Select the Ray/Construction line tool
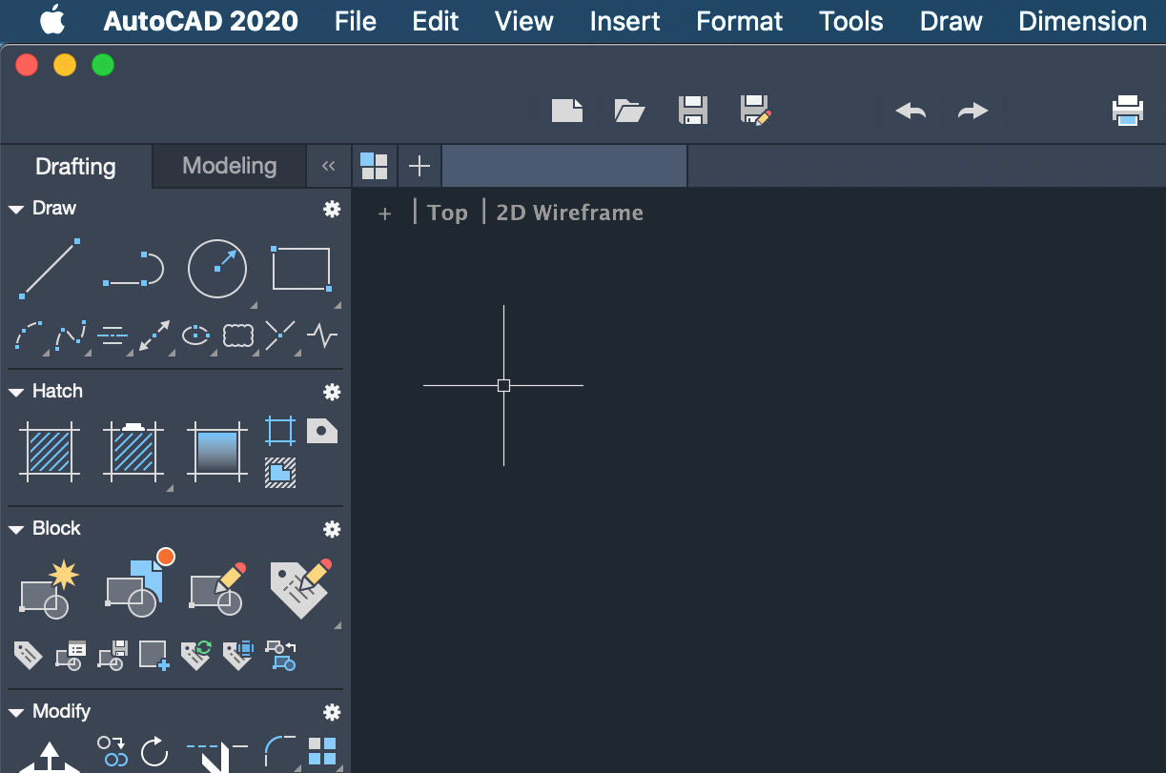The width and height of the screenshot is (1166, 773). point(154,336)
